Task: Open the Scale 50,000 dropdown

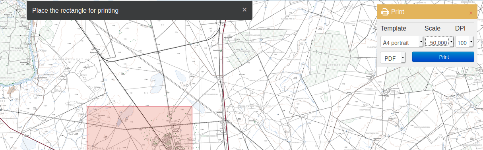Action: point(439,42)
